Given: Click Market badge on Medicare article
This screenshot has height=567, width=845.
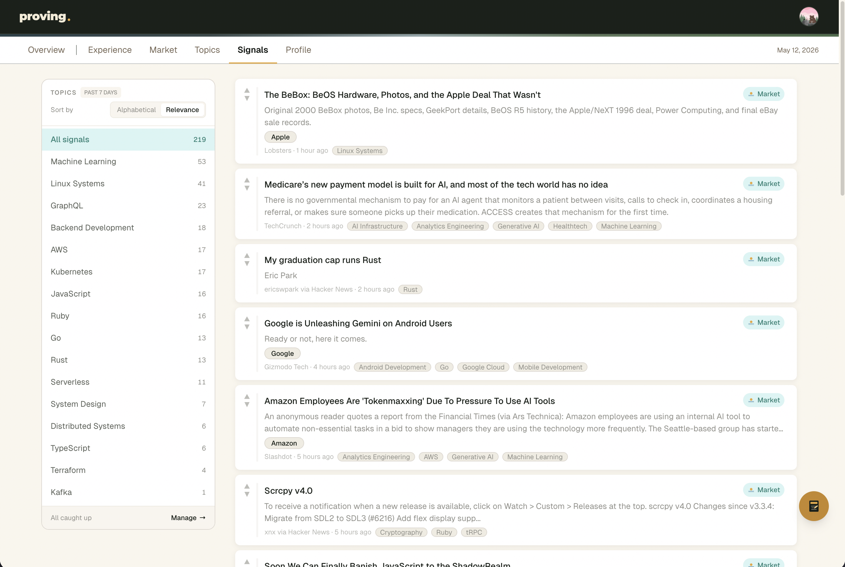Looking at the screenshot, I should tap(764, 184).
